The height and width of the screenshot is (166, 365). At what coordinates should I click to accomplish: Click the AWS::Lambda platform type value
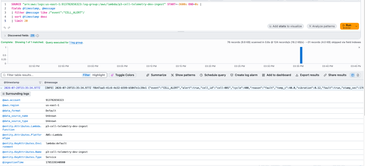[x=54, y=135]
